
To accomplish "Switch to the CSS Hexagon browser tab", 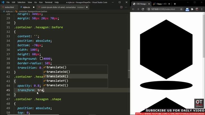I will pyautogui.click(x=141, y=4).
